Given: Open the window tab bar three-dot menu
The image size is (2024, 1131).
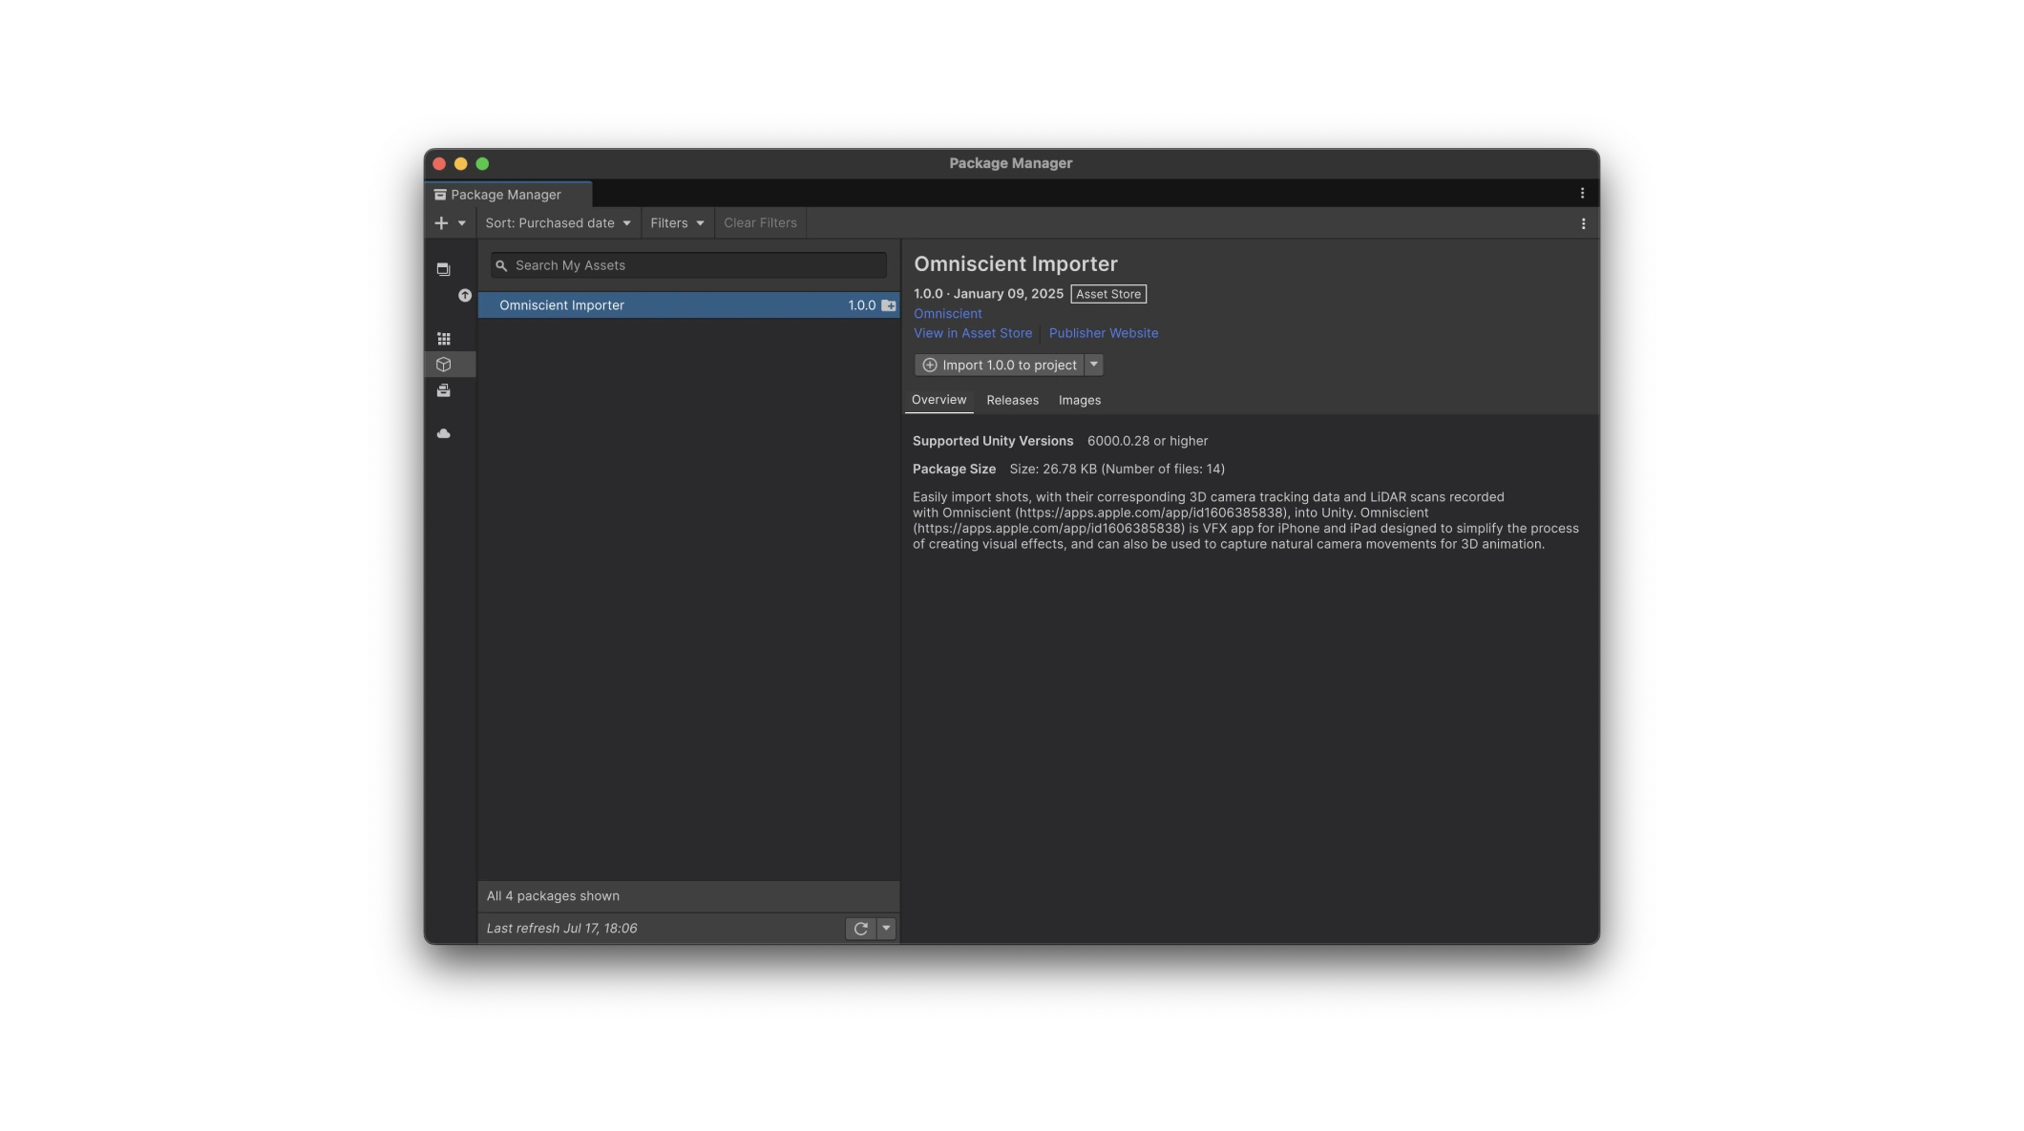Looking at the screenshot, I should (x=1582, y=194).
